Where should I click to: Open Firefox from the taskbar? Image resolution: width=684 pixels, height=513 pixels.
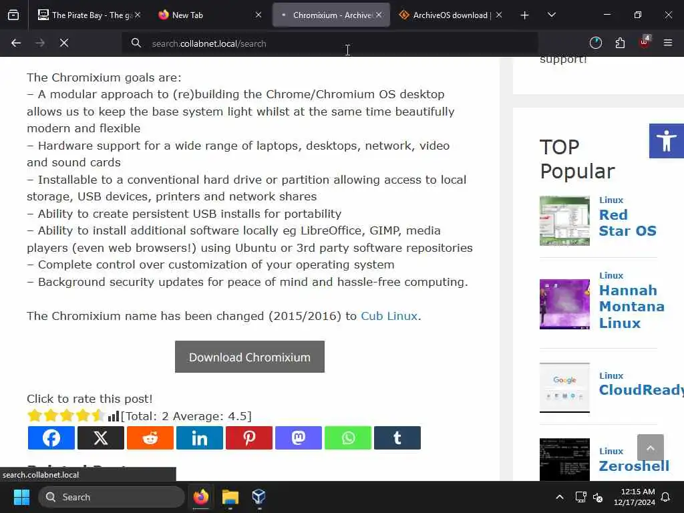pos(201,497)
